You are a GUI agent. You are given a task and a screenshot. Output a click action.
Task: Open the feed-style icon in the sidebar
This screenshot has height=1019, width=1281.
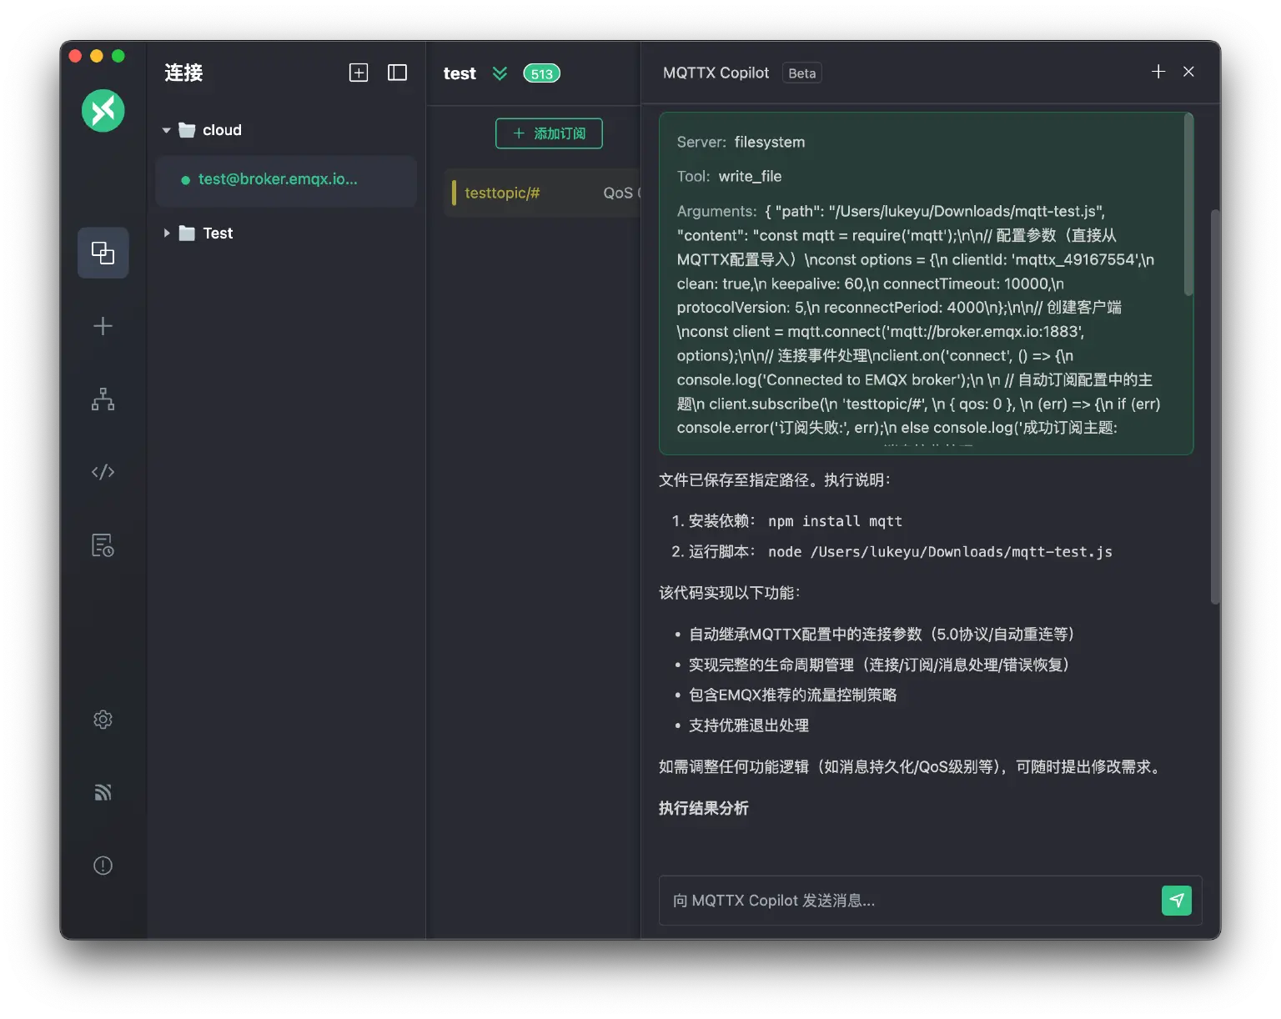point(103,792)
